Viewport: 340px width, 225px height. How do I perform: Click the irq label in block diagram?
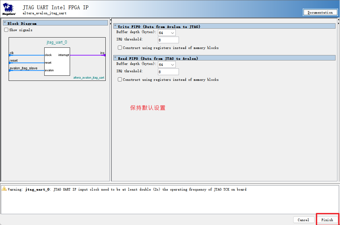[x=102, y=53]
